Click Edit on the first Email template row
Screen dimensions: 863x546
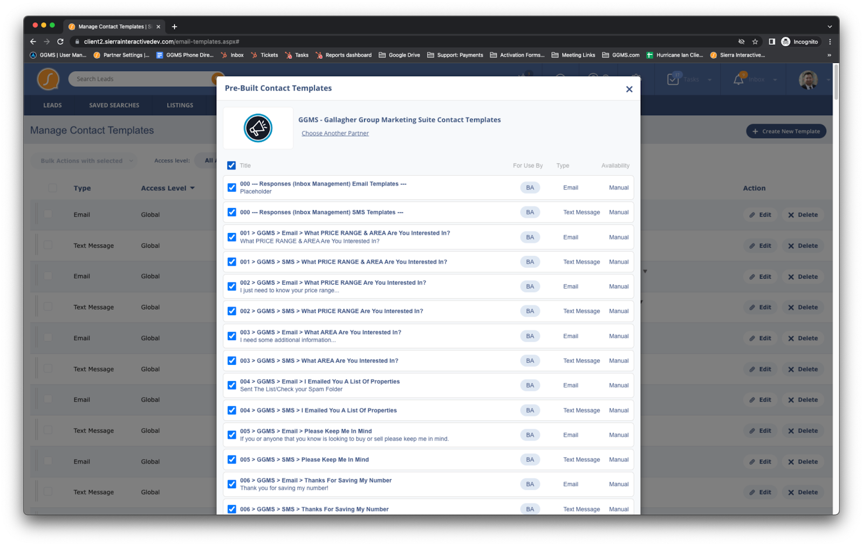click(x=760, y=215)
